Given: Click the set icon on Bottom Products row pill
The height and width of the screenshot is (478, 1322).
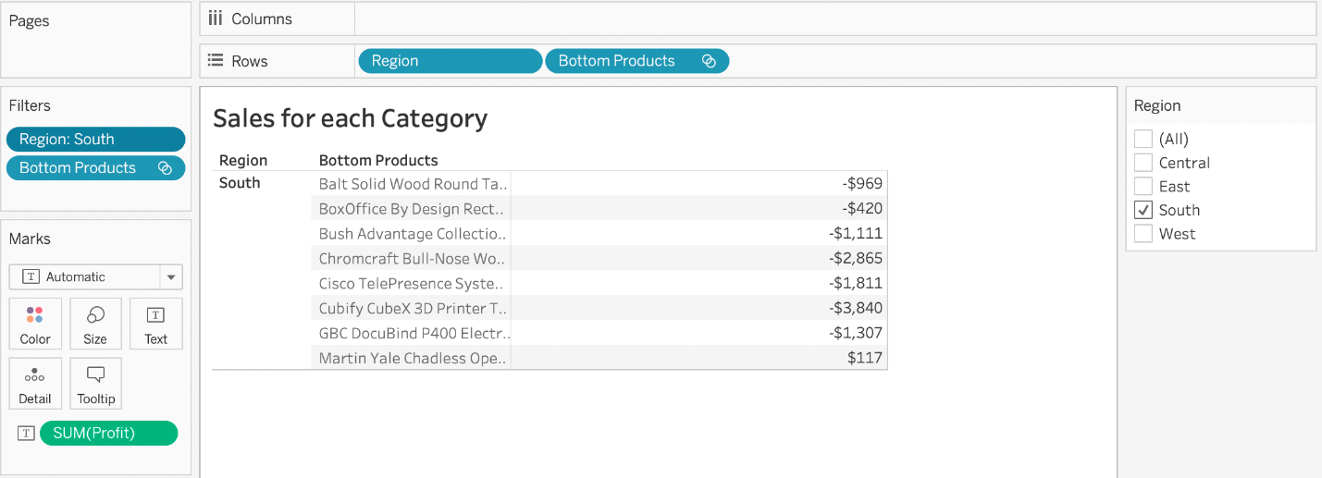Looking at the screenshot, I should point(709,61).
